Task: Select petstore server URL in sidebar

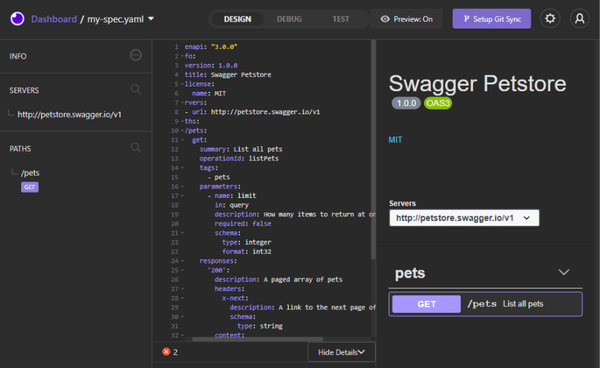Action: tap(70, 114)
